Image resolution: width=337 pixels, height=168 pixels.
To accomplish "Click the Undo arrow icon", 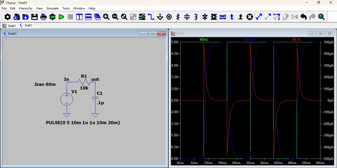I will pyautogui.click(x=304, y=17).
